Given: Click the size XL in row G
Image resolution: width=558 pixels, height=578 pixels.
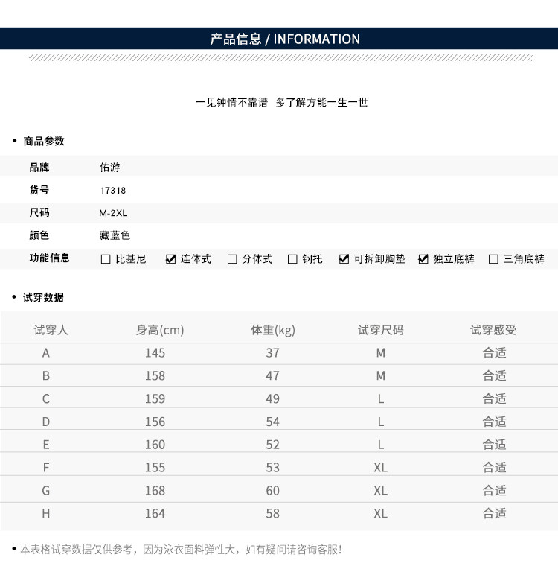Looking at the screenshot, I should (x=381, y=491).
